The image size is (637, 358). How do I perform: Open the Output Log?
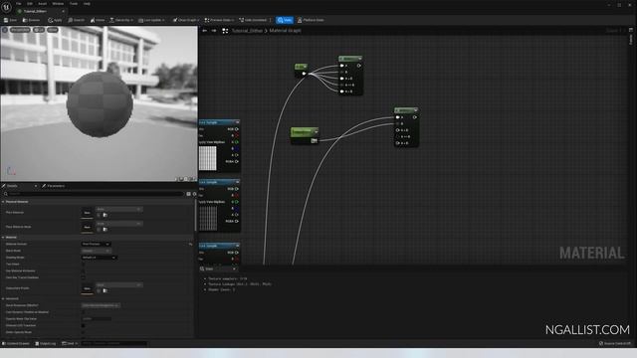[x=46, y=343]
